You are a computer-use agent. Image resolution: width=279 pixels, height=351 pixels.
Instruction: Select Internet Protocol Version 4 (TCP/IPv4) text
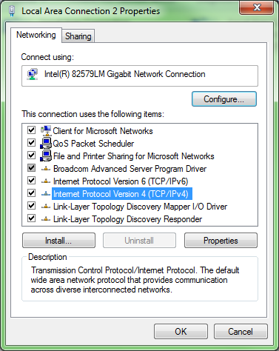(122, 194)
